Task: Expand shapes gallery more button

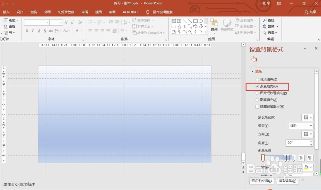Action: (206, 32)
